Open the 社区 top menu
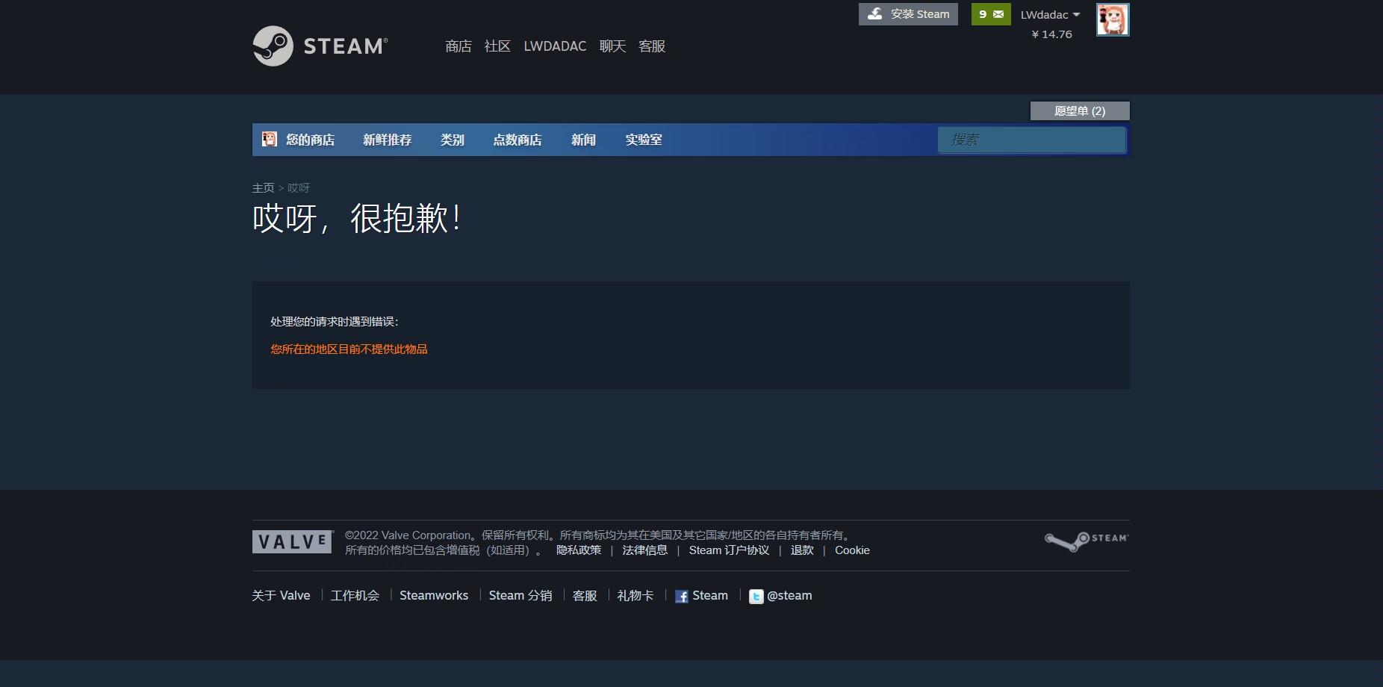1383x687 pixels. coord(497,46)
